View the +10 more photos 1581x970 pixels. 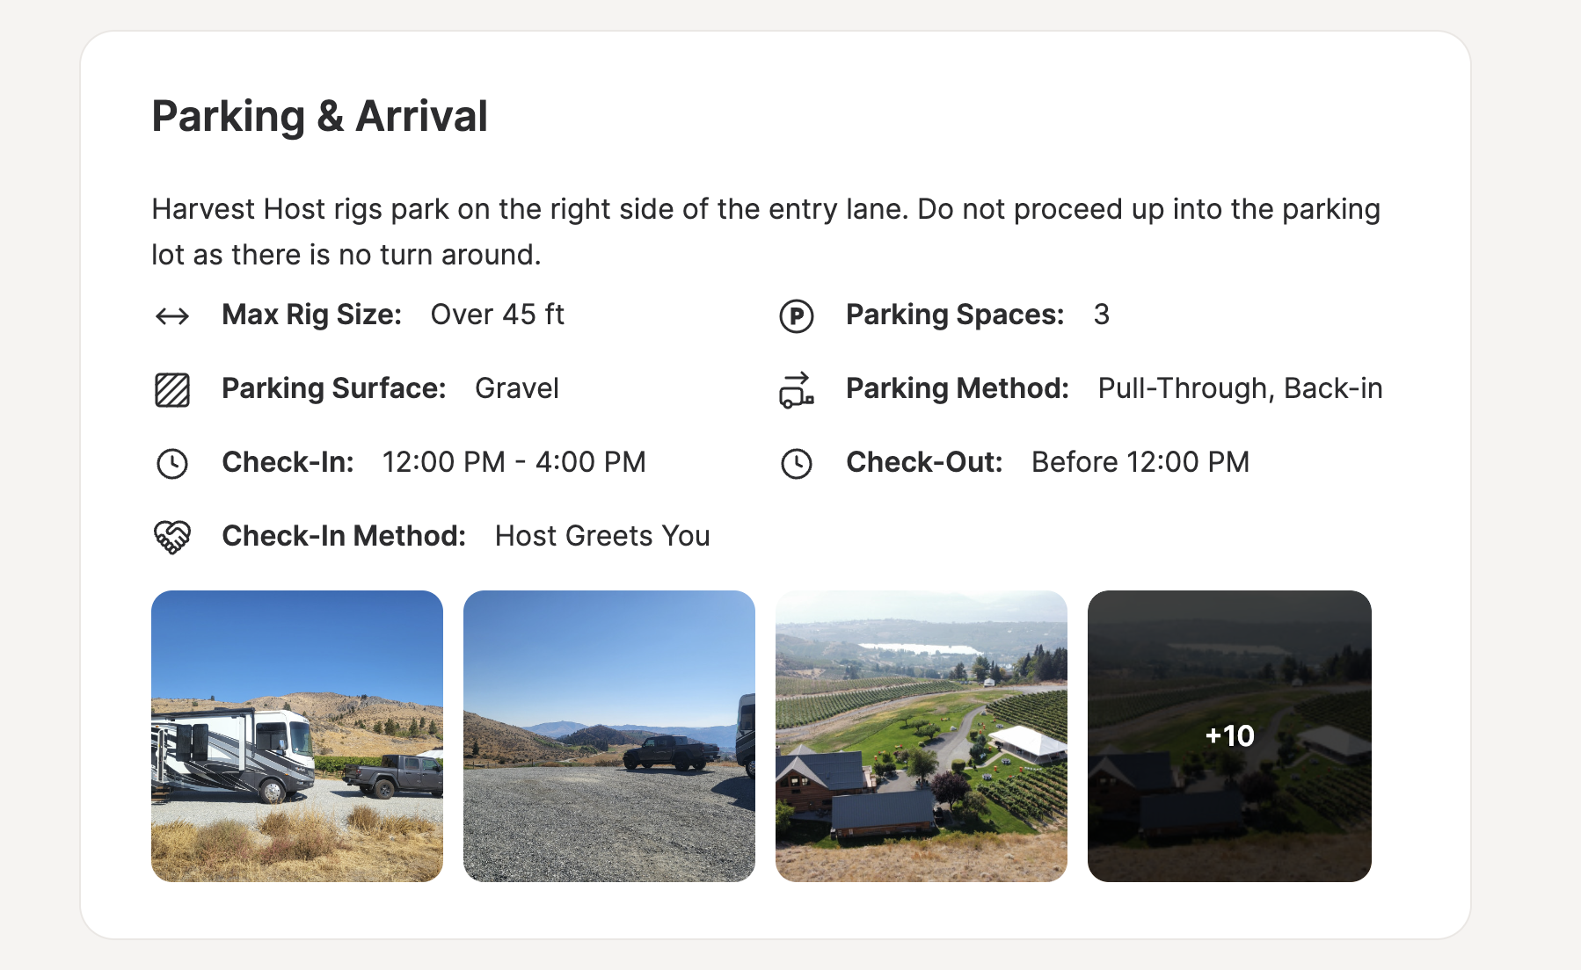tap(1229, 736)
